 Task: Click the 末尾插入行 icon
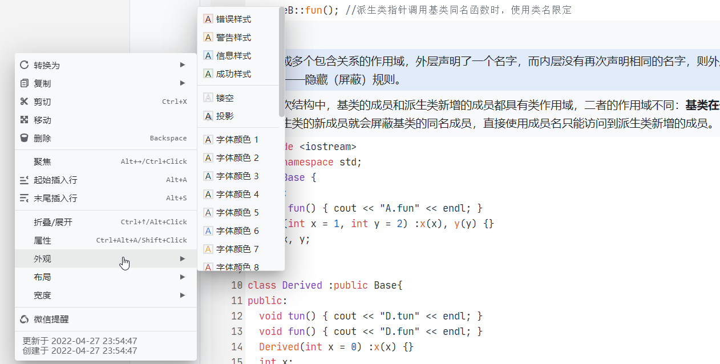point(24,198)
